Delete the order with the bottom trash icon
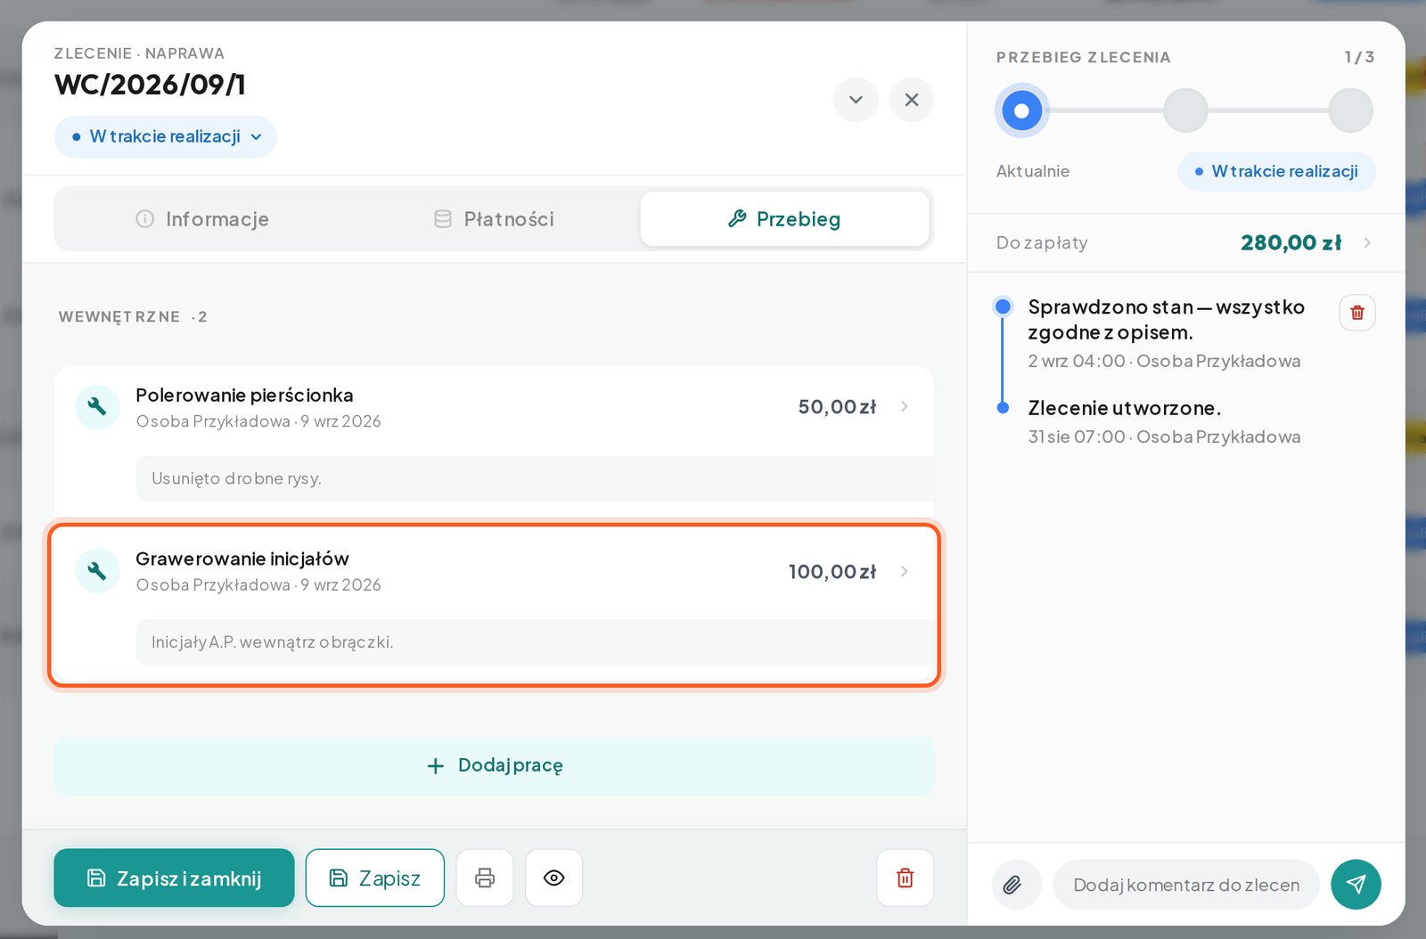The height and width of the screenshot is (939, 1426). pyautogui.click(x=905, y=878)
